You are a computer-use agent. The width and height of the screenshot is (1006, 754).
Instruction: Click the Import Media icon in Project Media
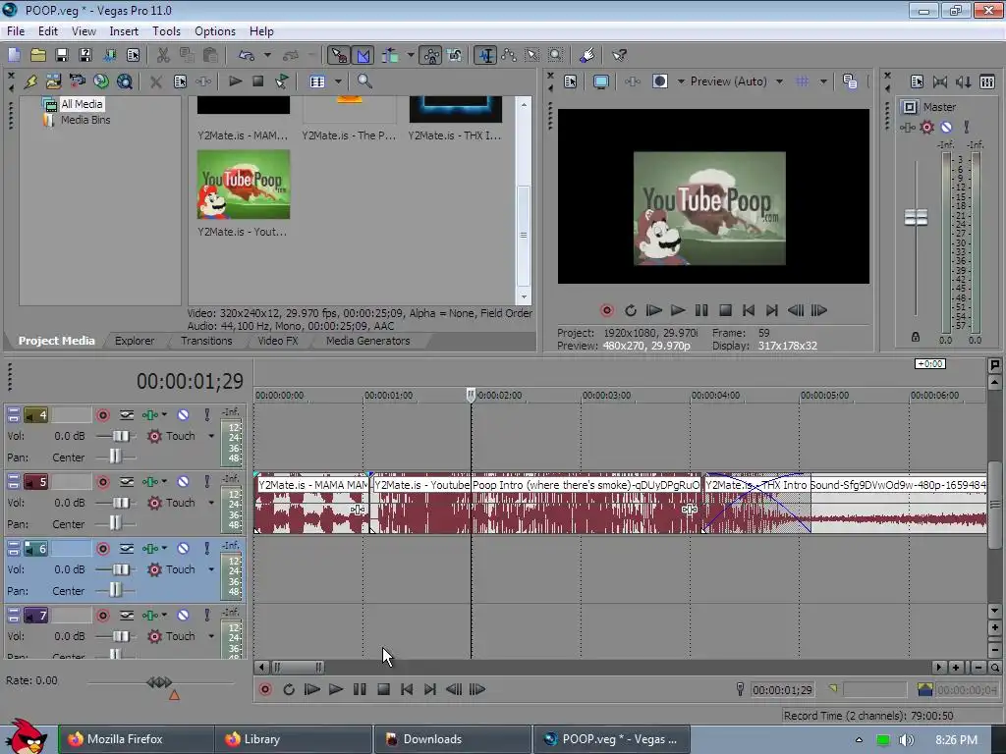pyautogui.click(x=53, y=81)
